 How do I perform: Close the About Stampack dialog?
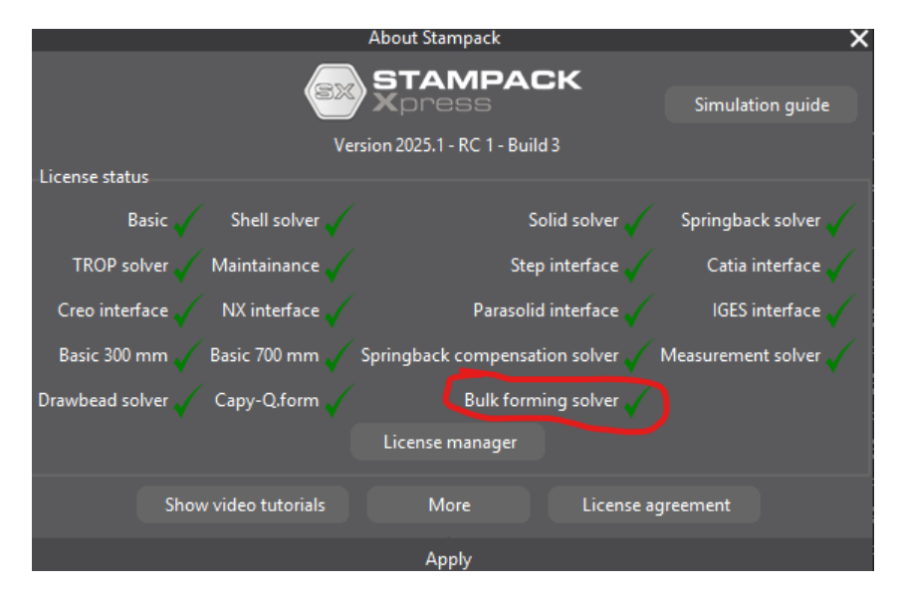tap(858, 40)
